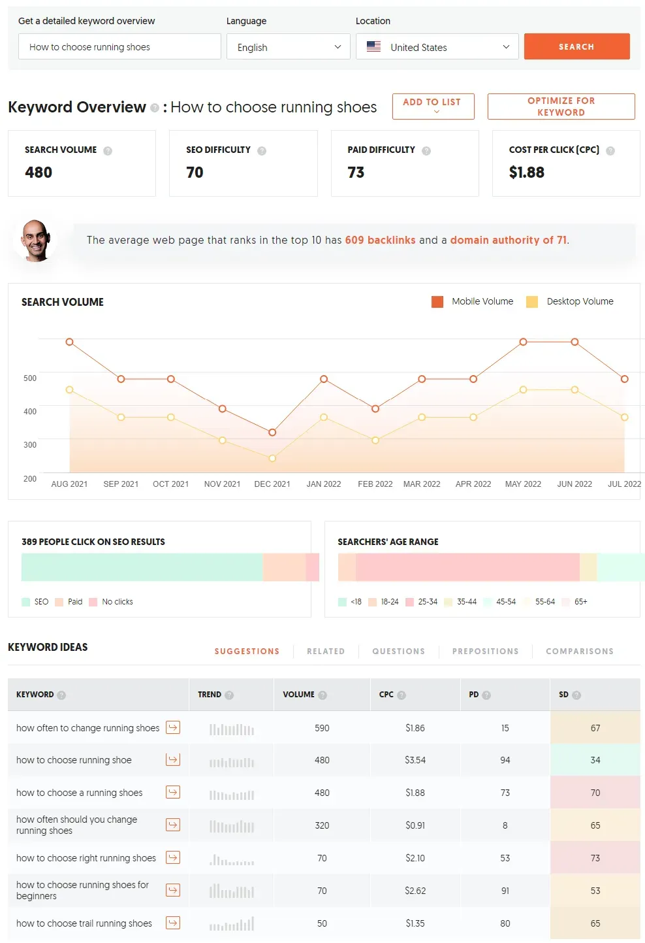The height and width of the screenshot is (943, 645).
Task: Click trend sparkline for 'how to choose right running shoes'
Action: (x=232, y=859)
